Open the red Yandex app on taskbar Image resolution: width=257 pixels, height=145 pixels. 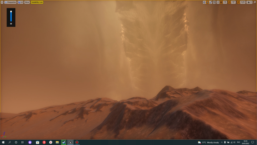(x=44, y=142)
